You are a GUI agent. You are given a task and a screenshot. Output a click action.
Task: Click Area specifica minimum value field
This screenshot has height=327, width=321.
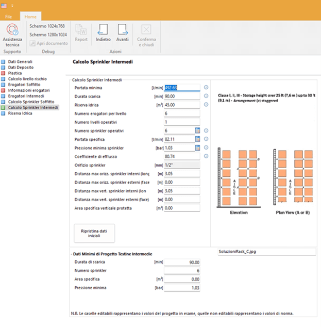182,279
